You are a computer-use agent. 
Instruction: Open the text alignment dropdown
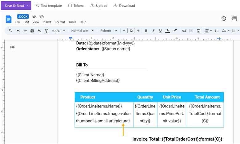(208, 31)
